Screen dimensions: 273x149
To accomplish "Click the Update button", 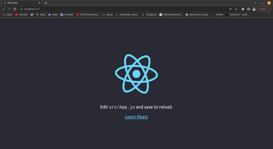I will pyautogui.click(x=264, y=9).
